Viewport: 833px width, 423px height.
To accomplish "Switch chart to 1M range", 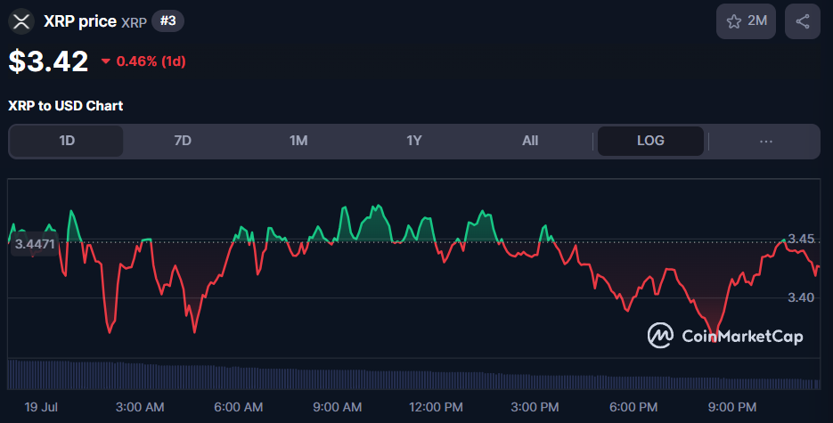I will [298, 141].
